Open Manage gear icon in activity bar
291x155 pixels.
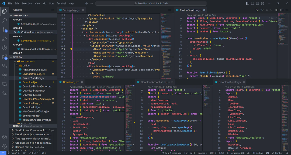point(5,146)
